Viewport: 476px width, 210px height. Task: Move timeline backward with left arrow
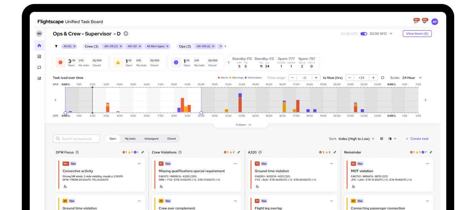pos(56,100)
